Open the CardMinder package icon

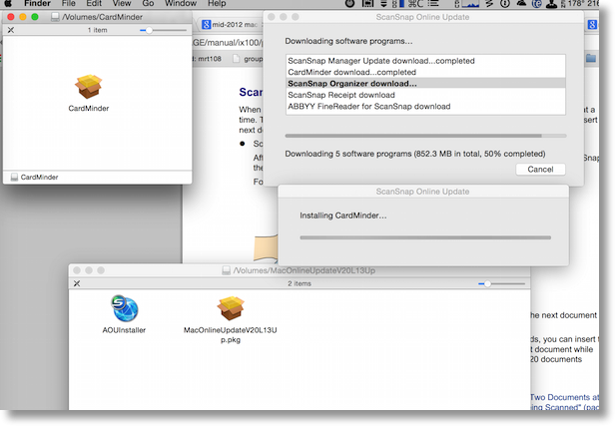(x=89, y=88)
